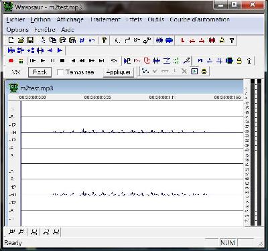Click the Appliquer button
268x251 pixels.
click(119, 72)
